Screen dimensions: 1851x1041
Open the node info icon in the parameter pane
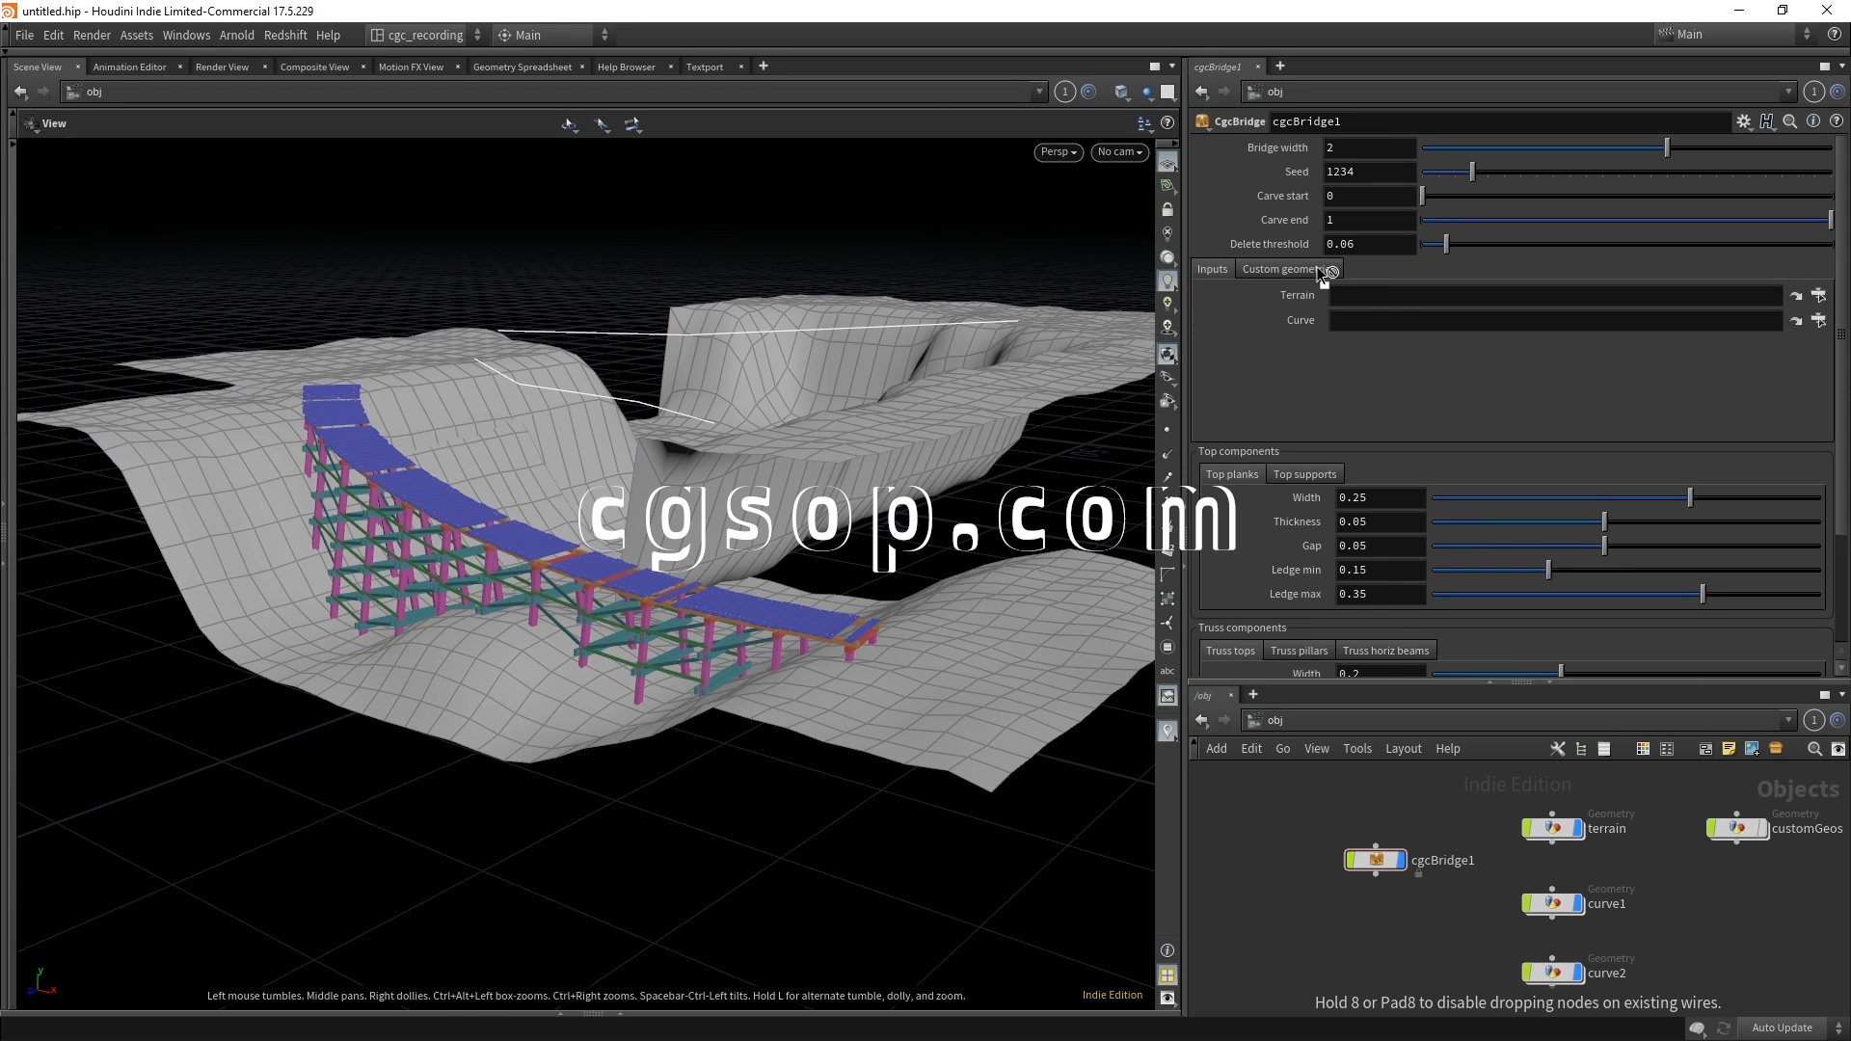tap(1813, 121)
